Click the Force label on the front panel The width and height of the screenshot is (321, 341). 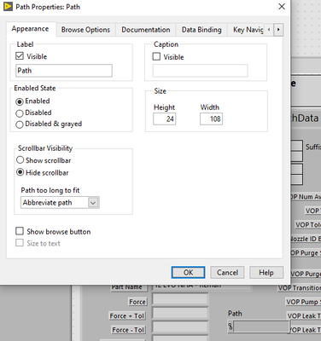(137, 302)
